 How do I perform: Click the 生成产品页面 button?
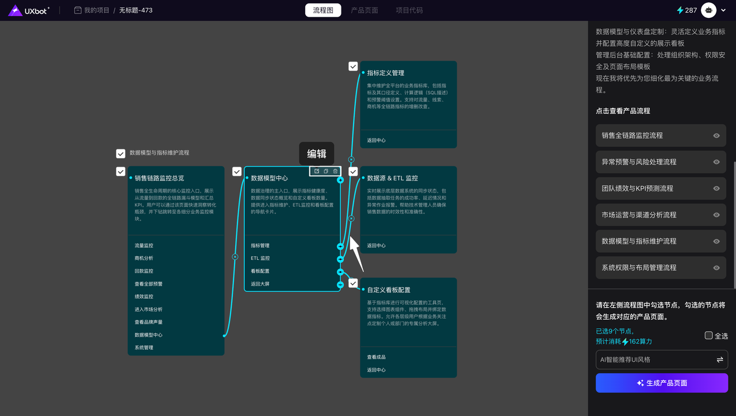click(662, 383)
